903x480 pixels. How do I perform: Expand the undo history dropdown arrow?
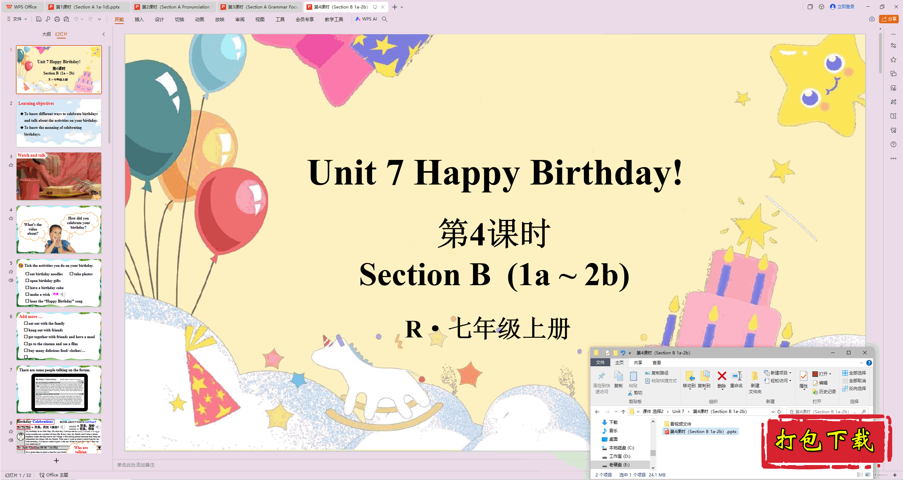click(x=82, y=19)
